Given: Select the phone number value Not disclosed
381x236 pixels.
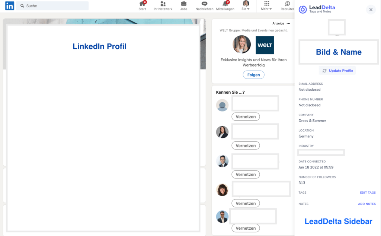Looking at the screenshot, I should click(309, 105).
